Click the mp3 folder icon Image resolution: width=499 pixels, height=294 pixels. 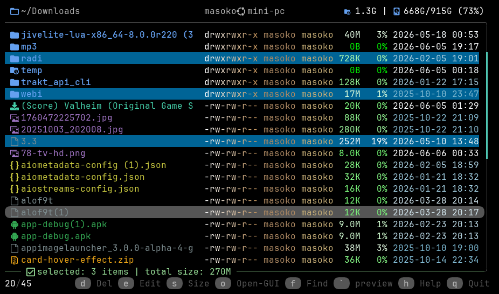coord(15,47)
